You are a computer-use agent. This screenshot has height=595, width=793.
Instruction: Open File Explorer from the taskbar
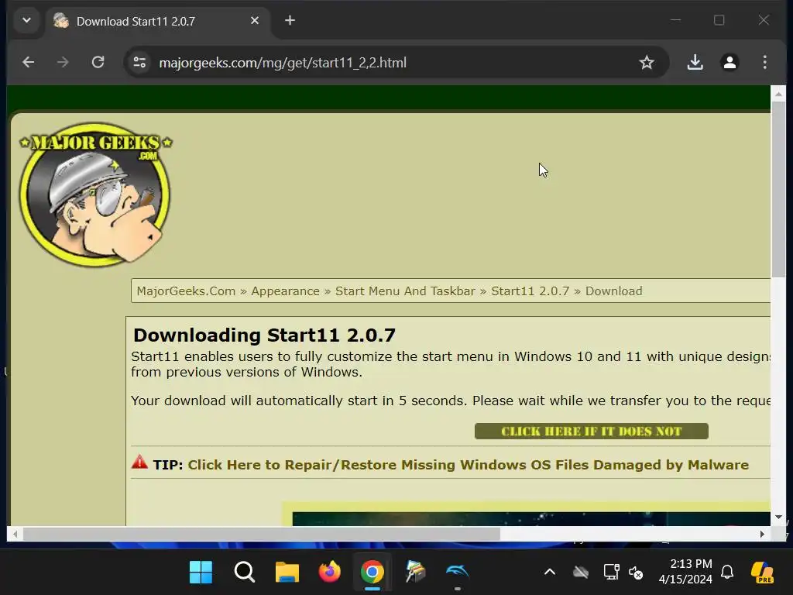pyautogui.click(x=287, y=573)
